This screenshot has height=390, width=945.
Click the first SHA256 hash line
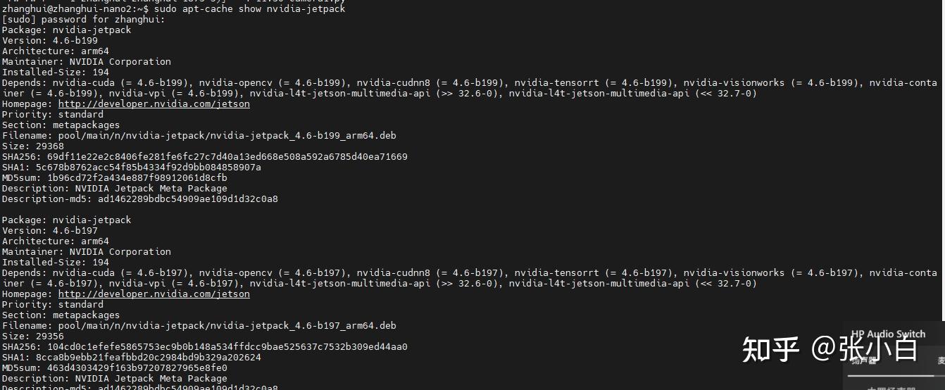click(x=205, y=157)
